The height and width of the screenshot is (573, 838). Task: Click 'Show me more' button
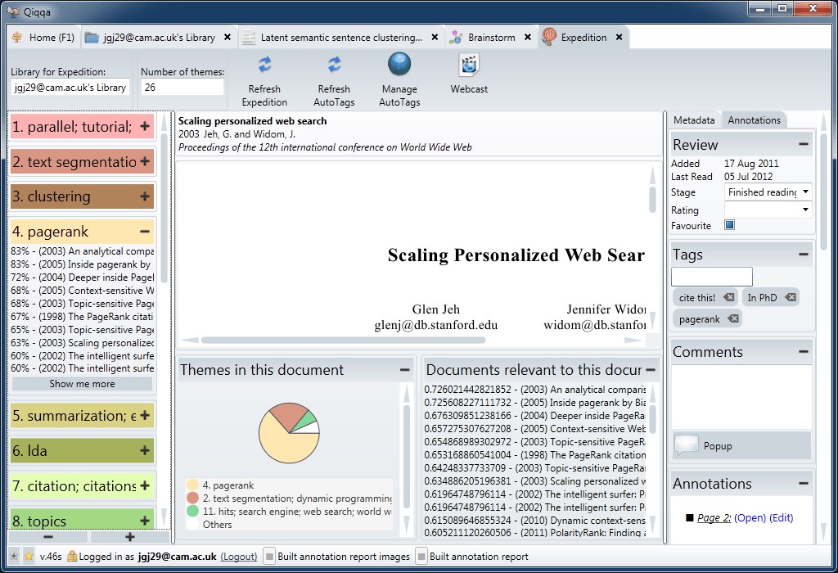[x=82, y=384]
